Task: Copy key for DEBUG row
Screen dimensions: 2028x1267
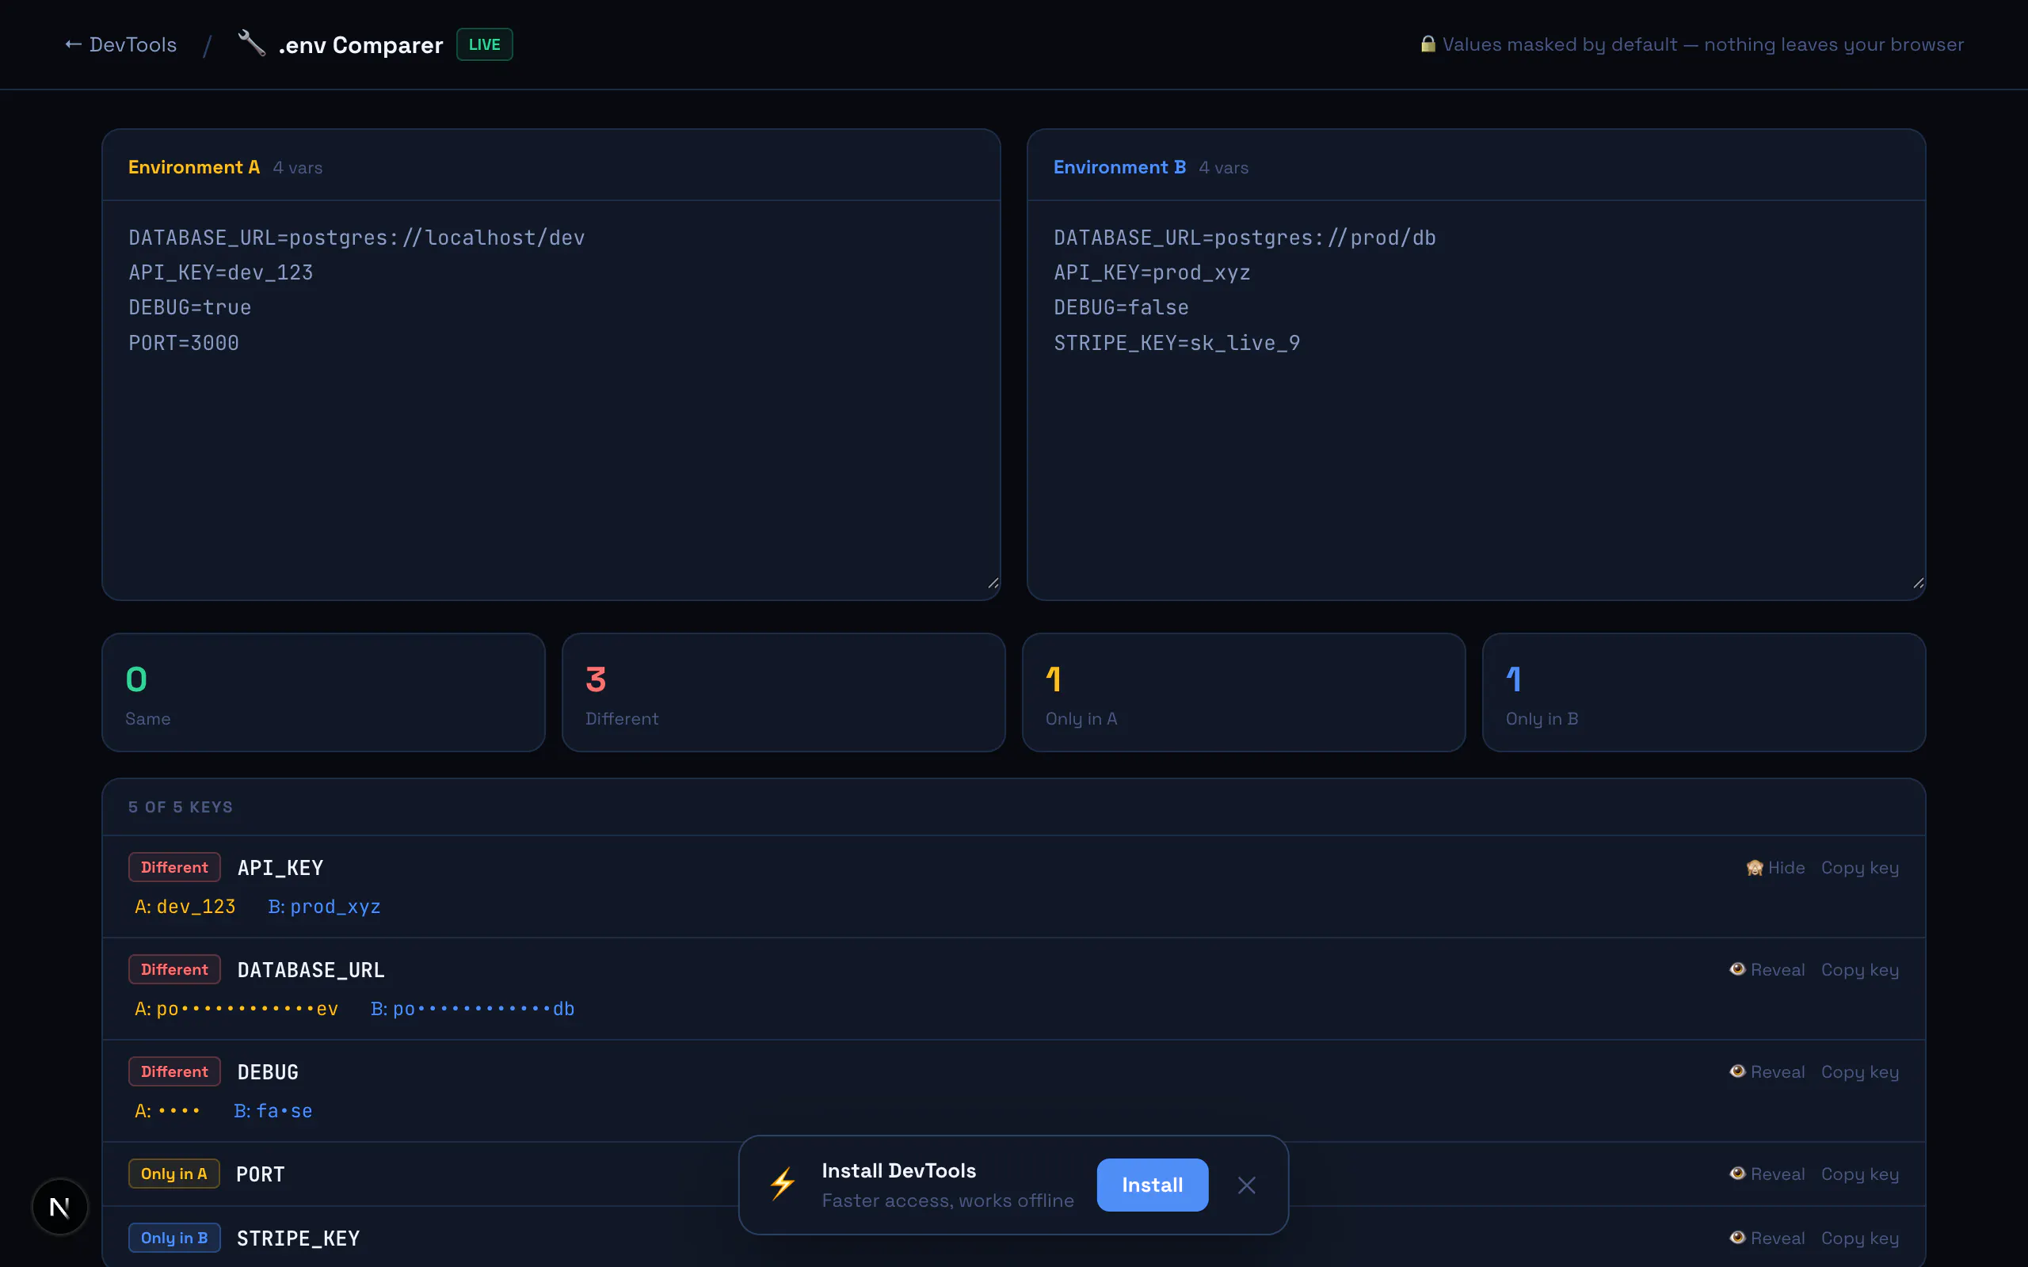Action: click(x=1859, y=1071)
